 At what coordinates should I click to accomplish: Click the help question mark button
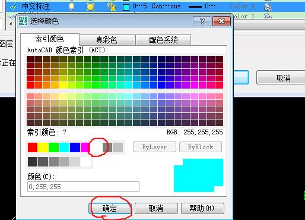[202, 21]
